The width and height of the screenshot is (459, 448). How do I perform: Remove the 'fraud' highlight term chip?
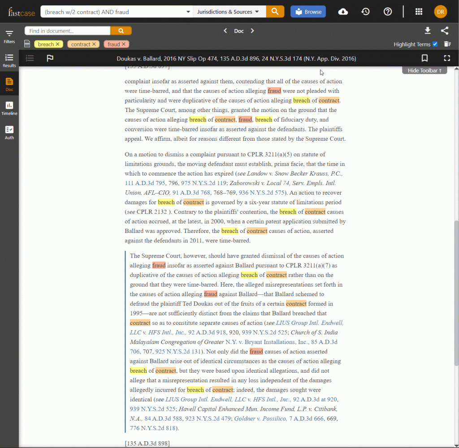(x=124, y=44)
